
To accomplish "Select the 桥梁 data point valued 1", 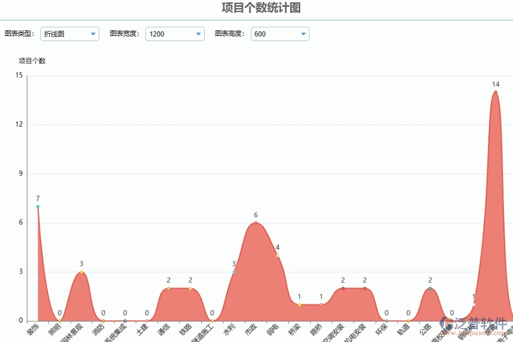I will (x=298, y=305).
